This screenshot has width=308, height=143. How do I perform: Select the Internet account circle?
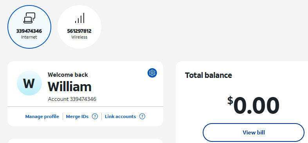pos(29,27)
